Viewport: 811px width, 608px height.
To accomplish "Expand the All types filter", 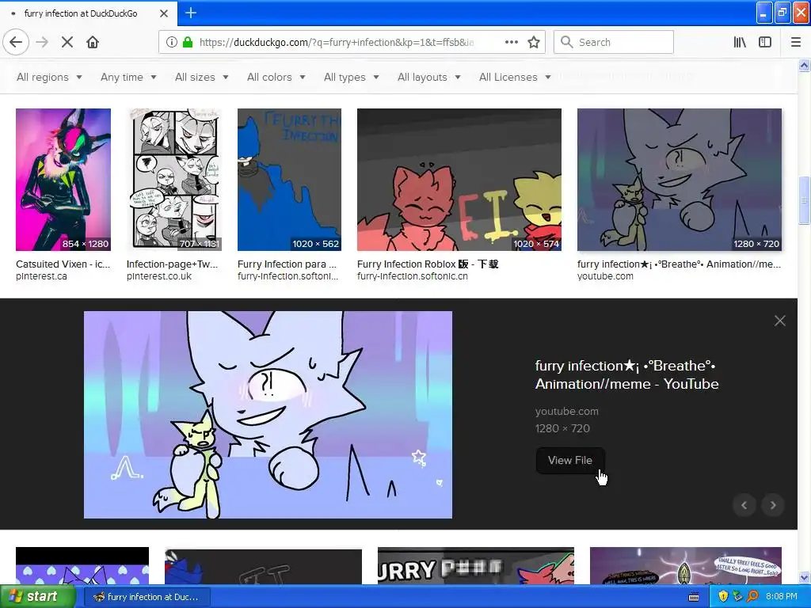I will coord(351,77).
